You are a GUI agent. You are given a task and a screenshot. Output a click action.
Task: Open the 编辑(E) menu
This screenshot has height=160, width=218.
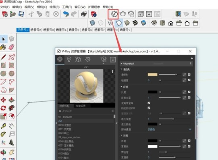click(x=17, y=7)
